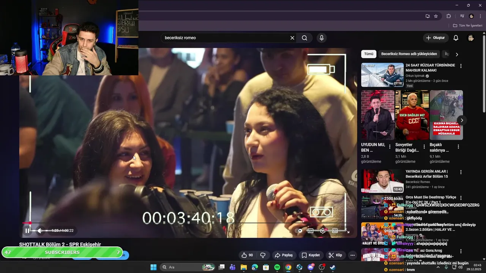Open options for Bıçaklı saldırıya short
The width and height of the screenshot is (486, 273).
[458, 146]
